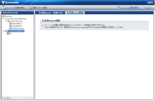Click the DefaultConsole panel header
The image size is (155, 101).
[18, 13]
